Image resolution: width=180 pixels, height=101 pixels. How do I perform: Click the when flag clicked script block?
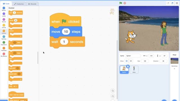(x=66, y=20)
